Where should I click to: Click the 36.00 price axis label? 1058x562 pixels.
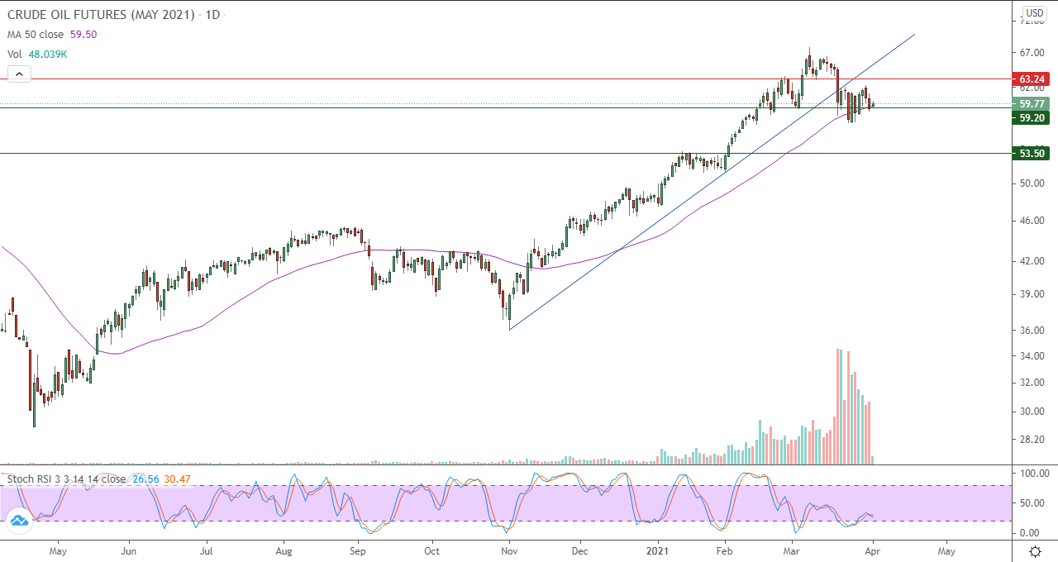(x=1033, y=330)
